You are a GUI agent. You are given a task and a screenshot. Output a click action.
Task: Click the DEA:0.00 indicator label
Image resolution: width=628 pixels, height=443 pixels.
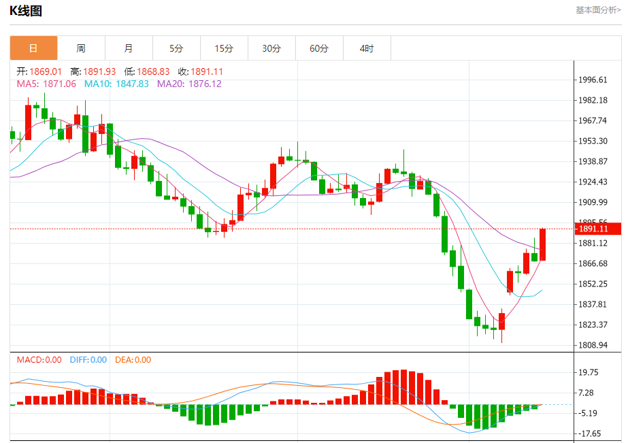tap(133, 360)
